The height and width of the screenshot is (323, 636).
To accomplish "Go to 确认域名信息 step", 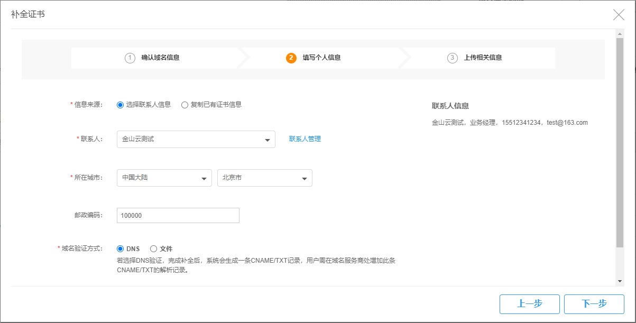I will (x=160, y=58).
